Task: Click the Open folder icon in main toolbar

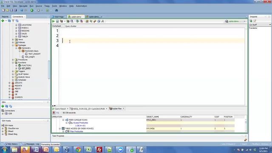Action: 8,10
